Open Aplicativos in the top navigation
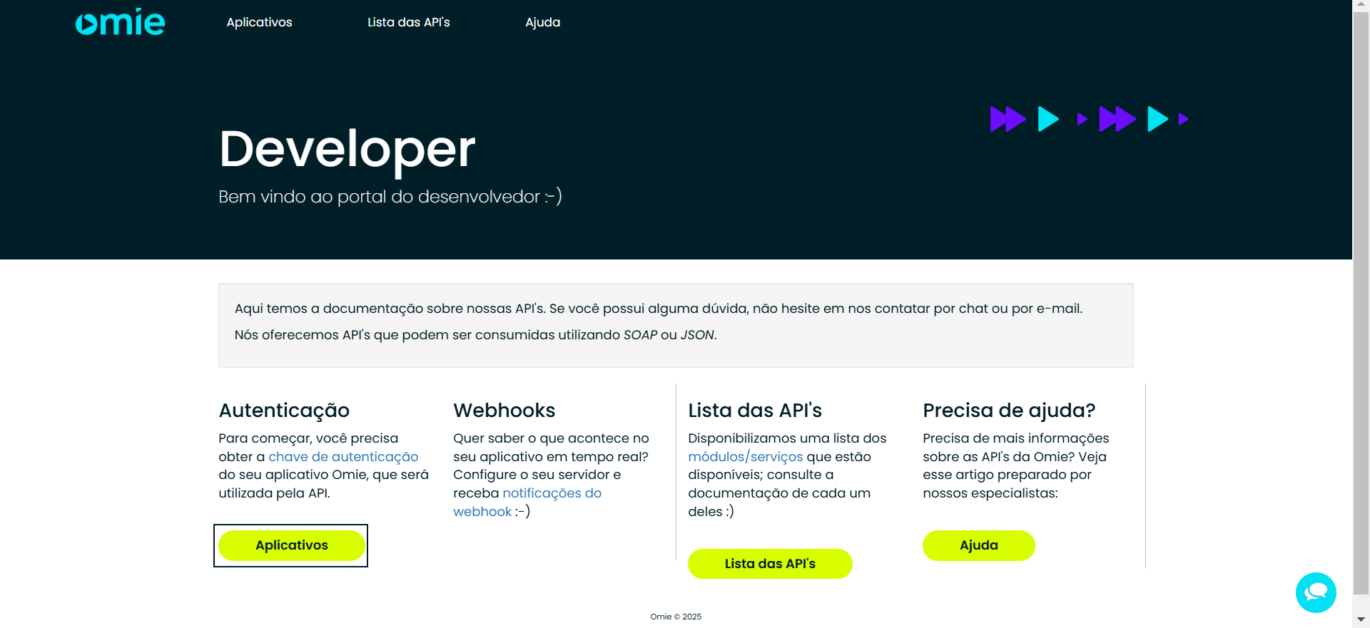The image size is (1370, 628). (259, 22)
